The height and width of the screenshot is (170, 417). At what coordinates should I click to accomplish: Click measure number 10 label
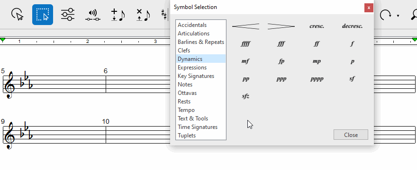point(106,121)
